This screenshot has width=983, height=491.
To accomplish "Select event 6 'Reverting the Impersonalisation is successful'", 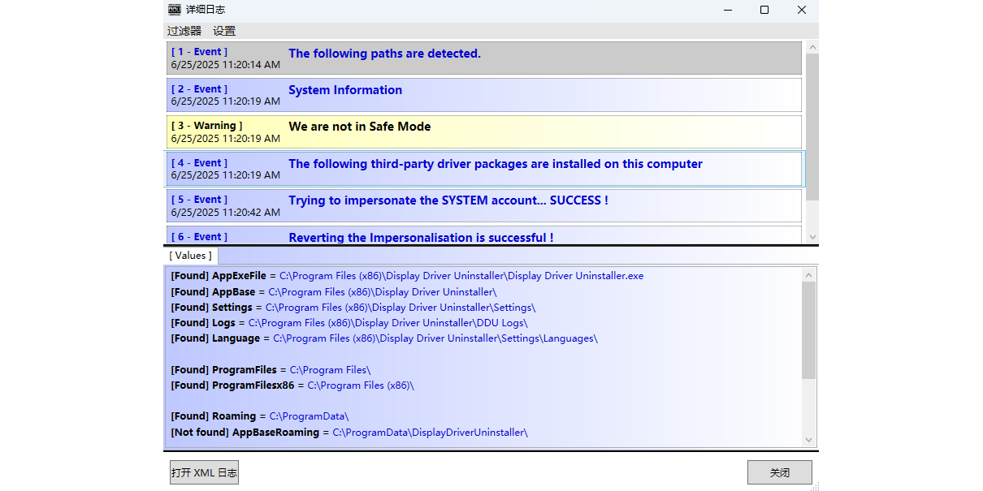I will [484, 235].
